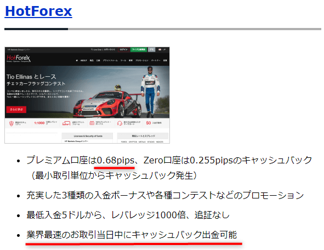324x250 pixels.
Task: Select the bullet about '充実した3種類の入金ボーナス'
Action: tap(165, 195)
